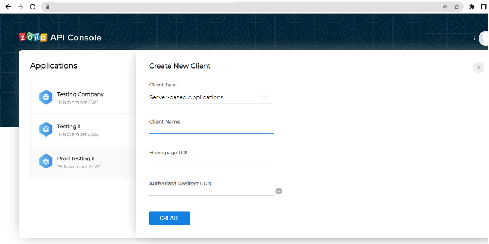489x244 pixels.
Task: Bookmark this page with the star icon
Action: (x=457, y=6)
